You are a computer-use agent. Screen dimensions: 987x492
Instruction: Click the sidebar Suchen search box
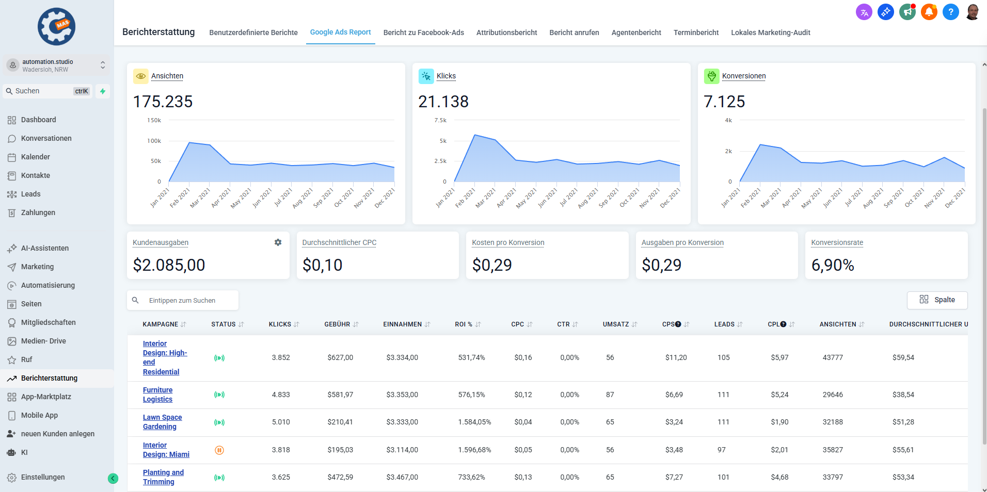point(47,91)
